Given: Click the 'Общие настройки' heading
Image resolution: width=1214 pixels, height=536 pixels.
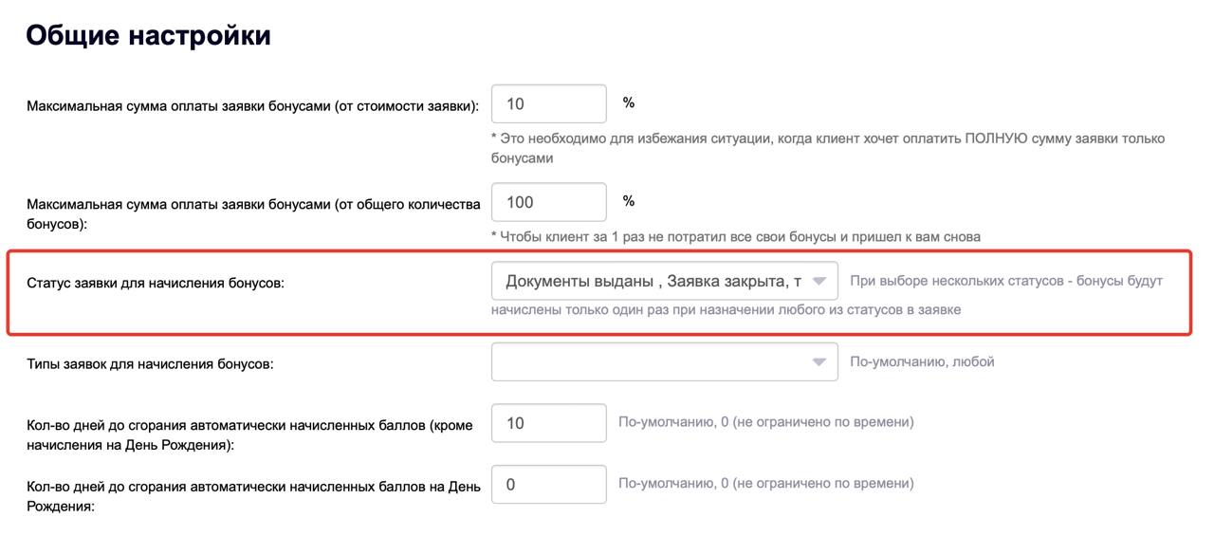Looking at the screenshot, I should coord(148,35).
